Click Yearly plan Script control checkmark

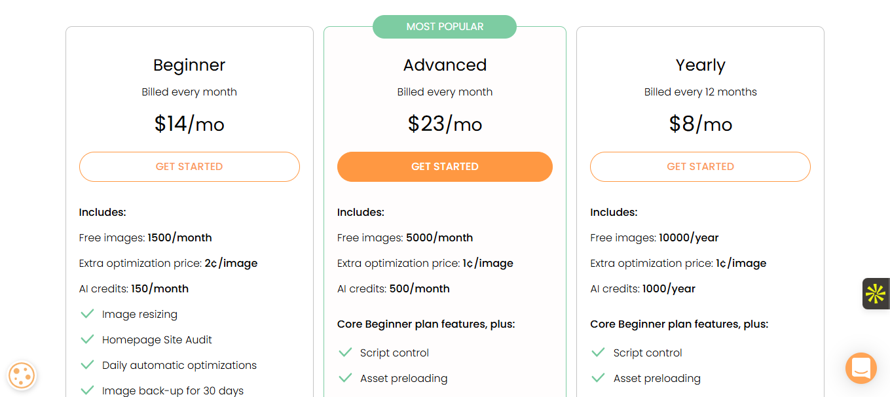598,353
